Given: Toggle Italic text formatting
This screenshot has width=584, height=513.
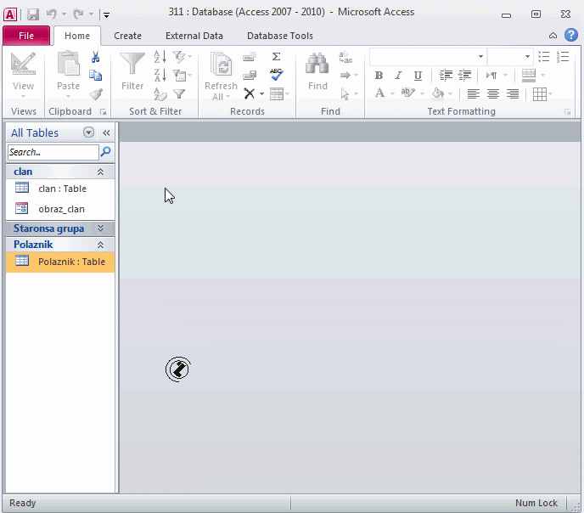Looking at the screenshot, I should pos(398,76).
